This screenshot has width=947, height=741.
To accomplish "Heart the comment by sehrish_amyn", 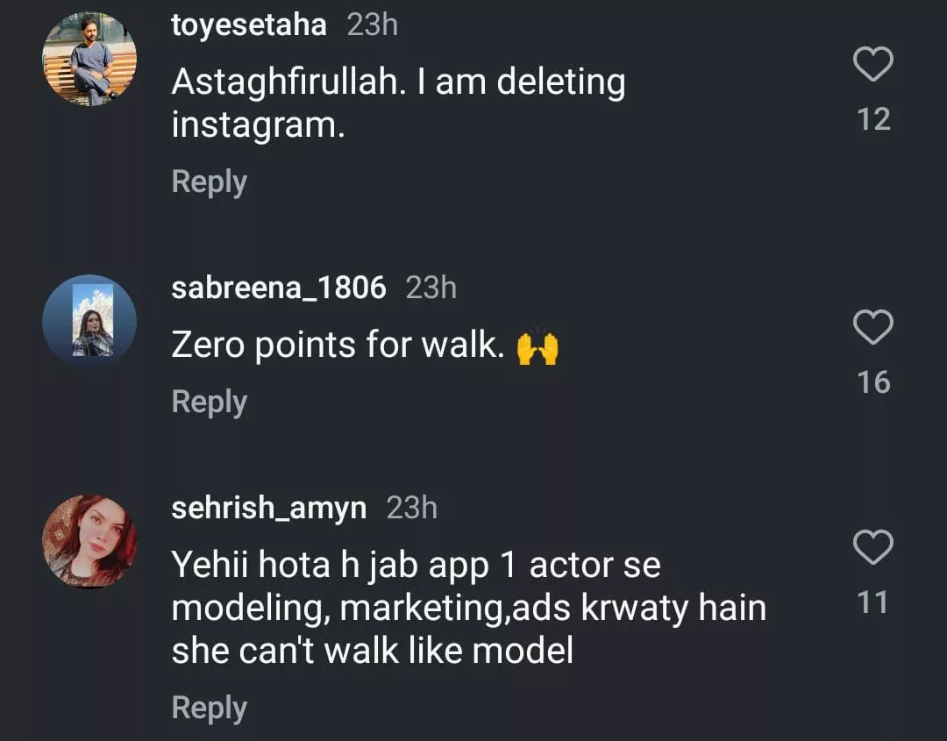I will click(873, 548).
